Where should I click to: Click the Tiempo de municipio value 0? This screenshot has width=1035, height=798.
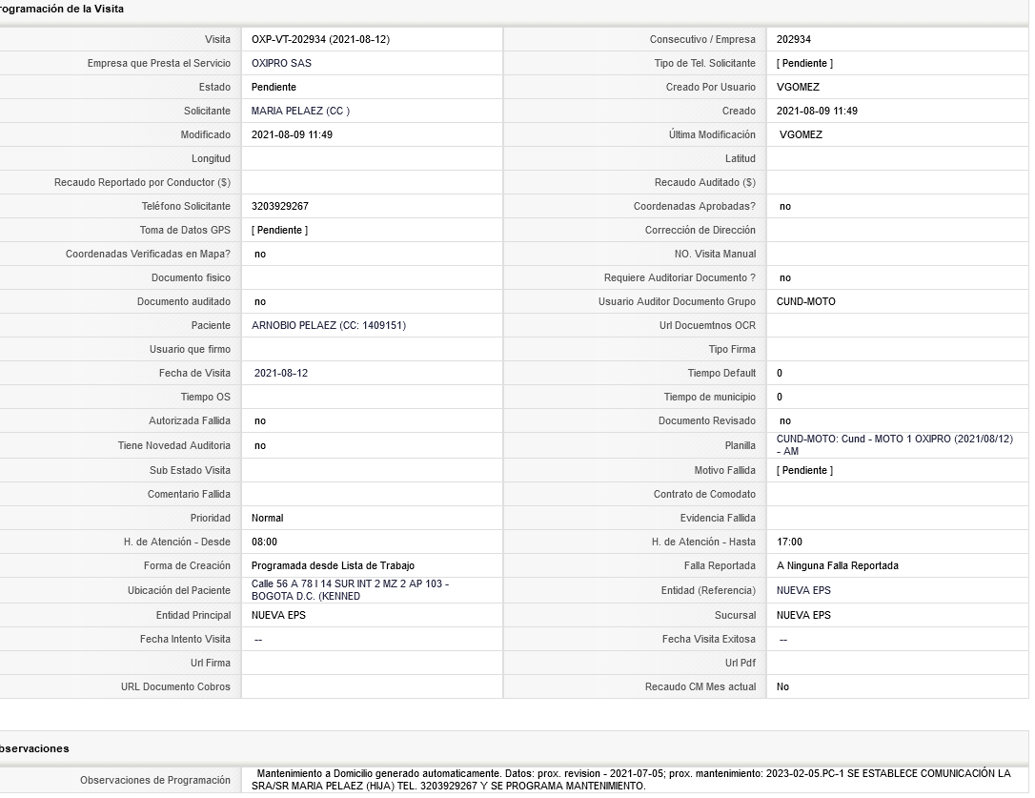[x=780, y=397]
